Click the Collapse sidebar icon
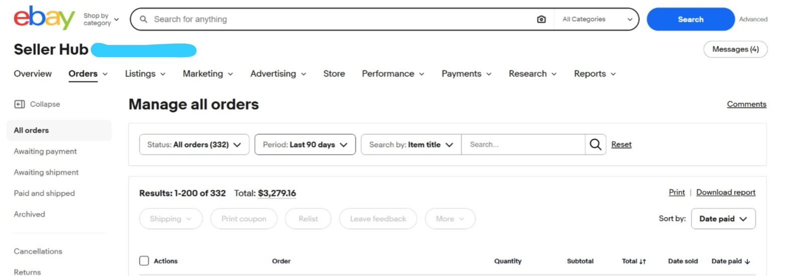The height and width of the screenshot is (276, 801). click(x=20, y=104)
